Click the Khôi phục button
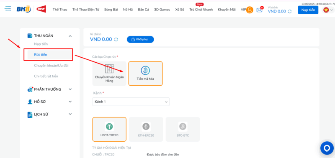 click(x=140, y=39)
